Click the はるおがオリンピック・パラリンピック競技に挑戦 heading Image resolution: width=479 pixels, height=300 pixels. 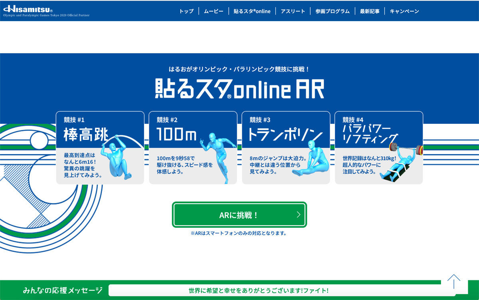239,69
